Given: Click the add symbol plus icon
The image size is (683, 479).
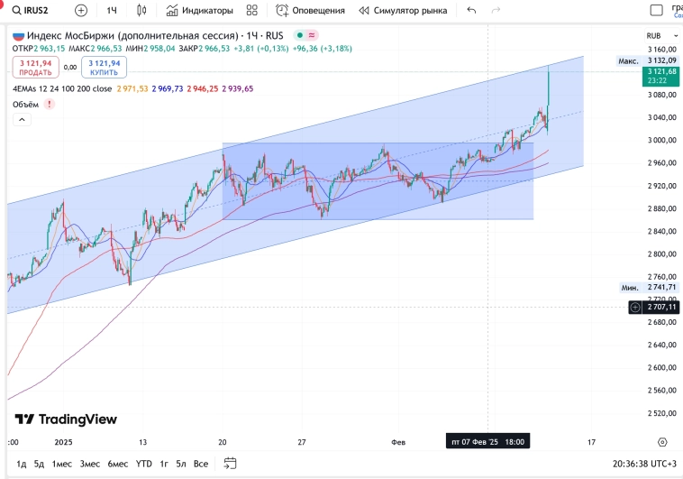Looking at the screenshot, I should pyautogui.click(x=81, y=11).
